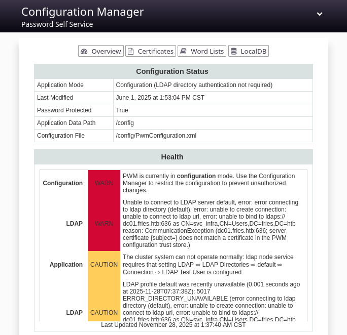Image resolution: width=347 pixels, height=335 pixels.
Task: Click the yellow CAUTION badge for Application
Action: pos(104,264)
